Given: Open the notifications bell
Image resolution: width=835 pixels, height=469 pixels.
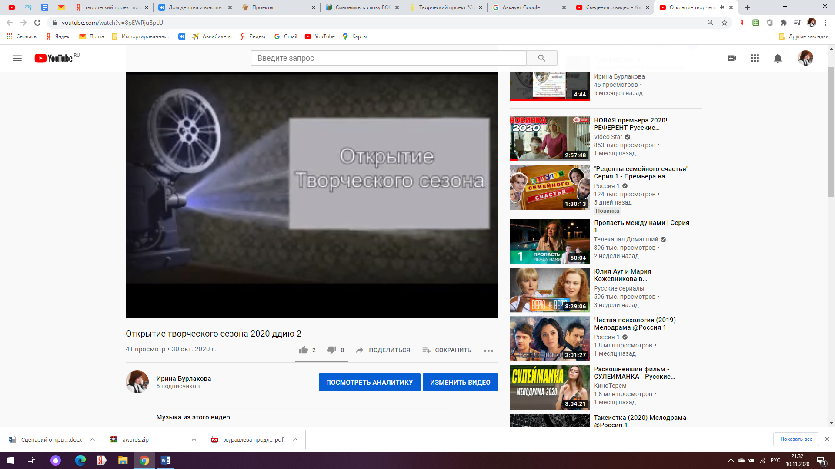Looking at the screenshot, I should (x=778, y=58).
